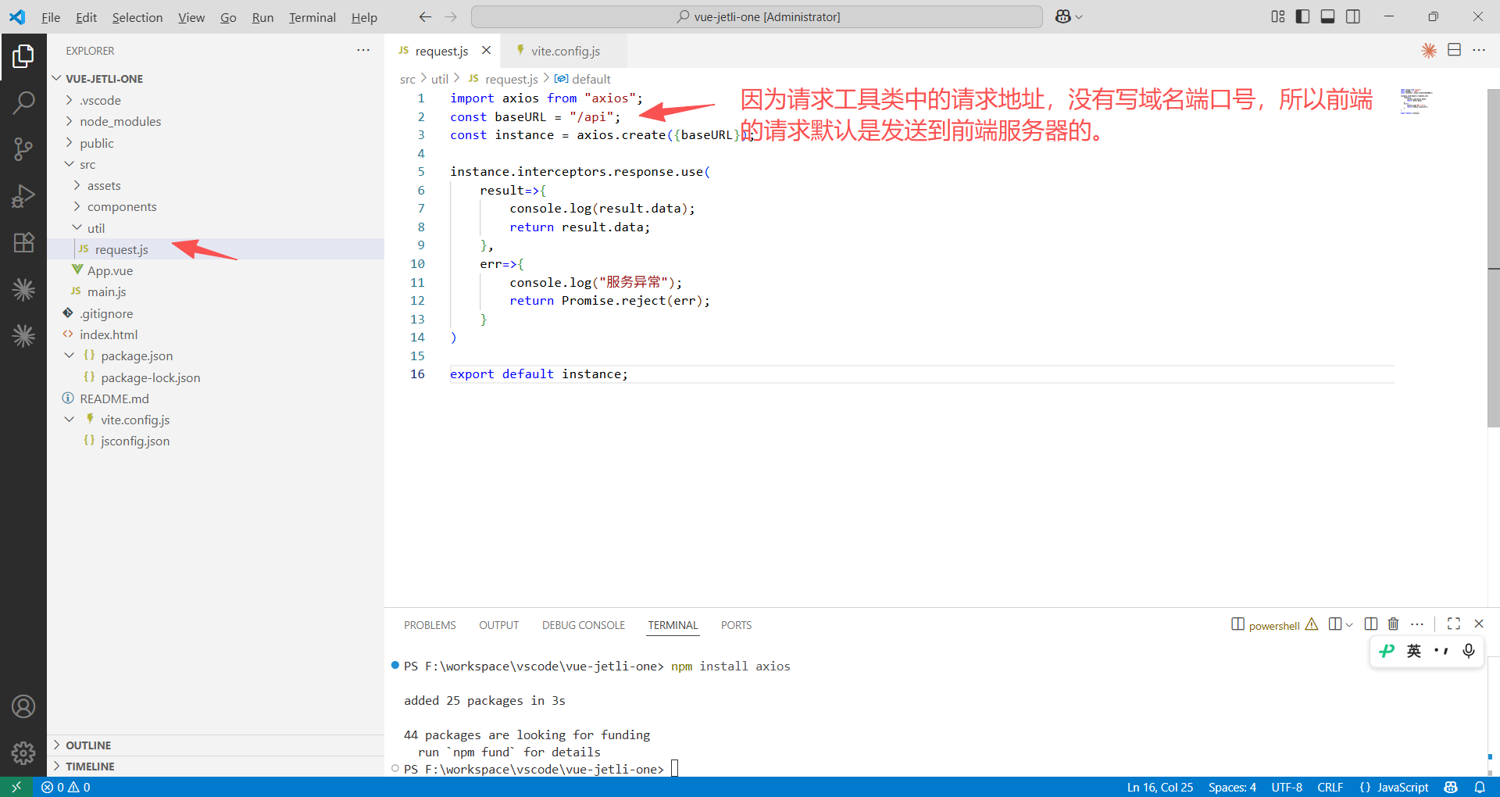Image resolution: width=1500 pixels, height=797 pixels.
Task: Open the Selection menu
Action: pos(137,17)
